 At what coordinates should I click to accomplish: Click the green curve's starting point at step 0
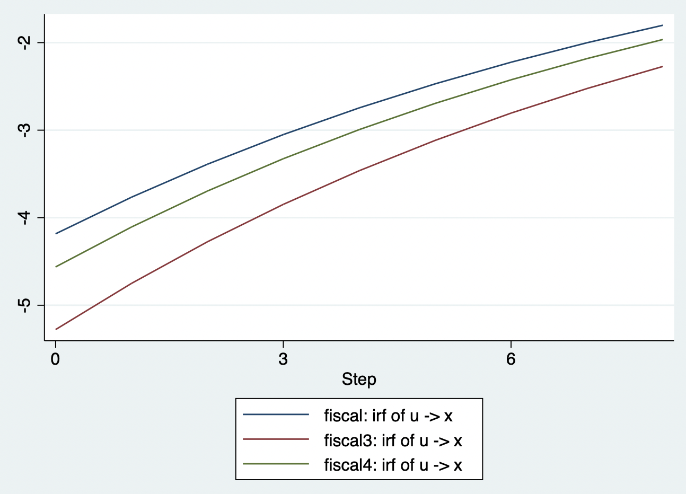(56, 267)
